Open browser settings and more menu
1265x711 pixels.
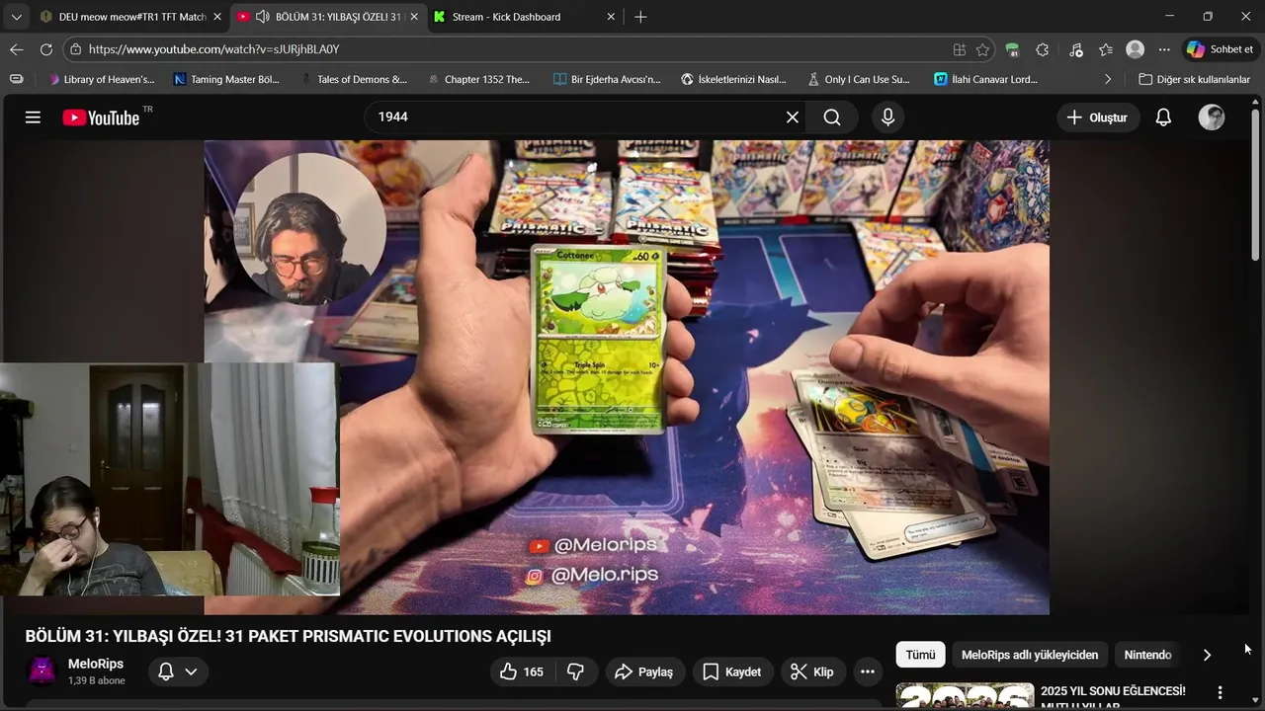pyautogui.click(x=1164, y=49)
